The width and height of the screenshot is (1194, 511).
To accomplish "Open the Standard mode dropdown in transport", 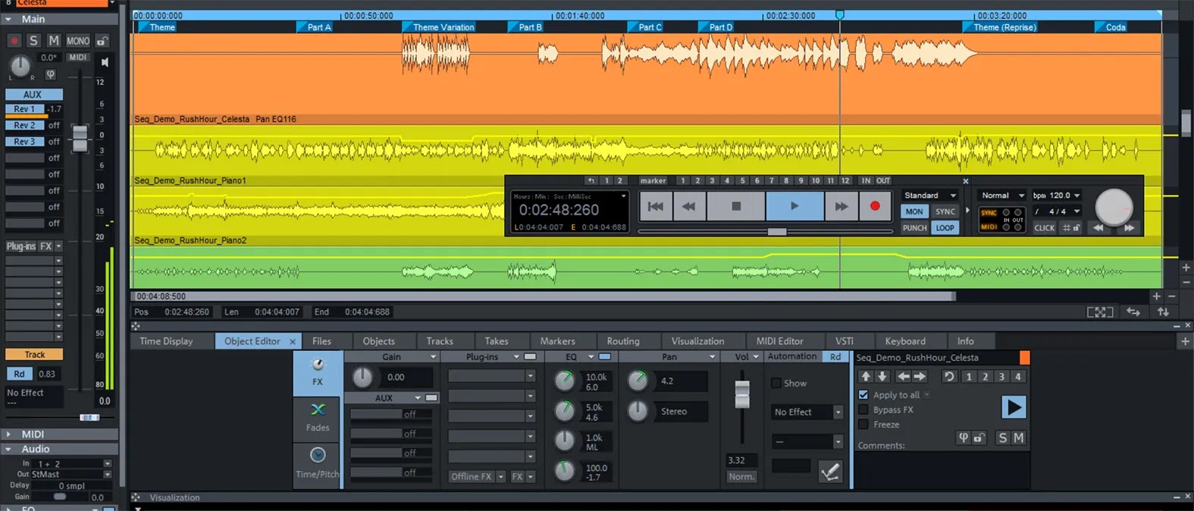I will pos(929,196).
